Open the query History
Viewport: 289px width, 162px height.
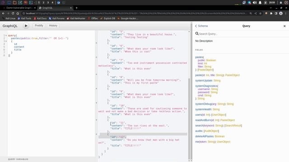[x=53, y=26]
